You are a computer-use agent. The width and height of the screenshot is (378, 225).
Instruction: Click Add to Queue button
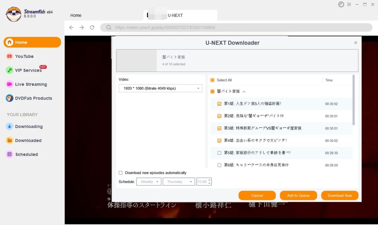(x=298, y=195)
